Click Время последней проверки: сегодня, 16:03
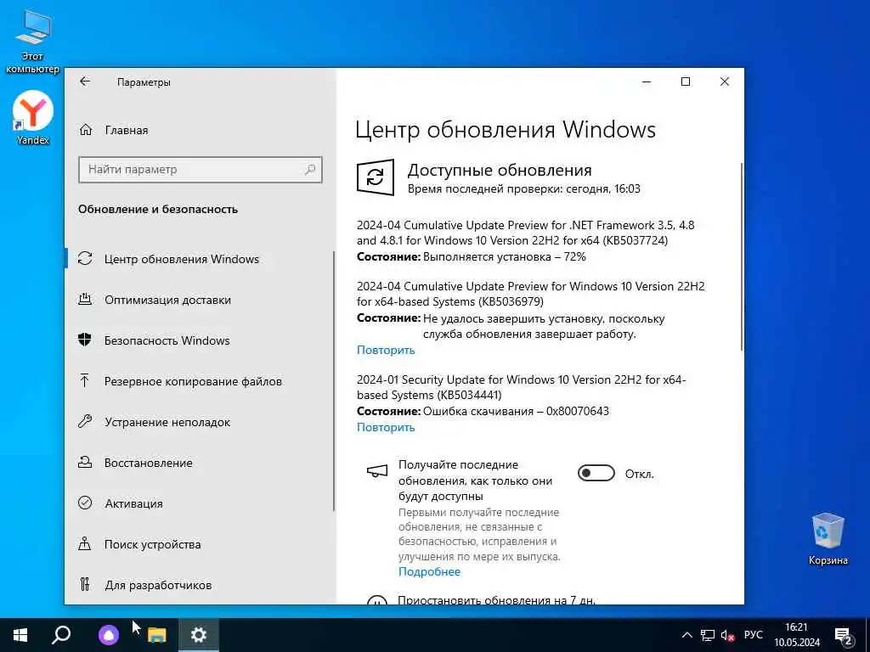Screen dimensions: 870x652 point(523,188)
